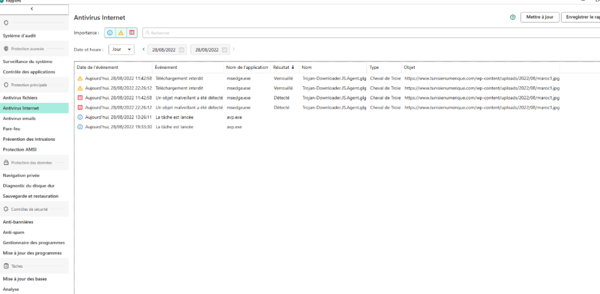Click maroc1.jpg URL in first table row
This screenshot has width=600, height=294.
[482, 78]
